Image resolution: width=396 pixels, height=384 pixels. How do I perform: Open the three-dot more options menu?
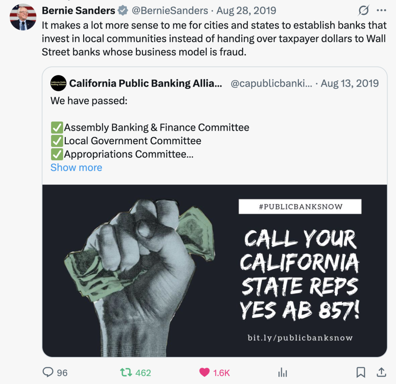point(381,10)
